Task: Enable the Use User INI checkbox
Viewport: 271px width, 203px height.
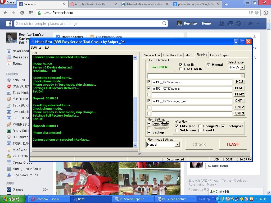Action: pos(181,69)
